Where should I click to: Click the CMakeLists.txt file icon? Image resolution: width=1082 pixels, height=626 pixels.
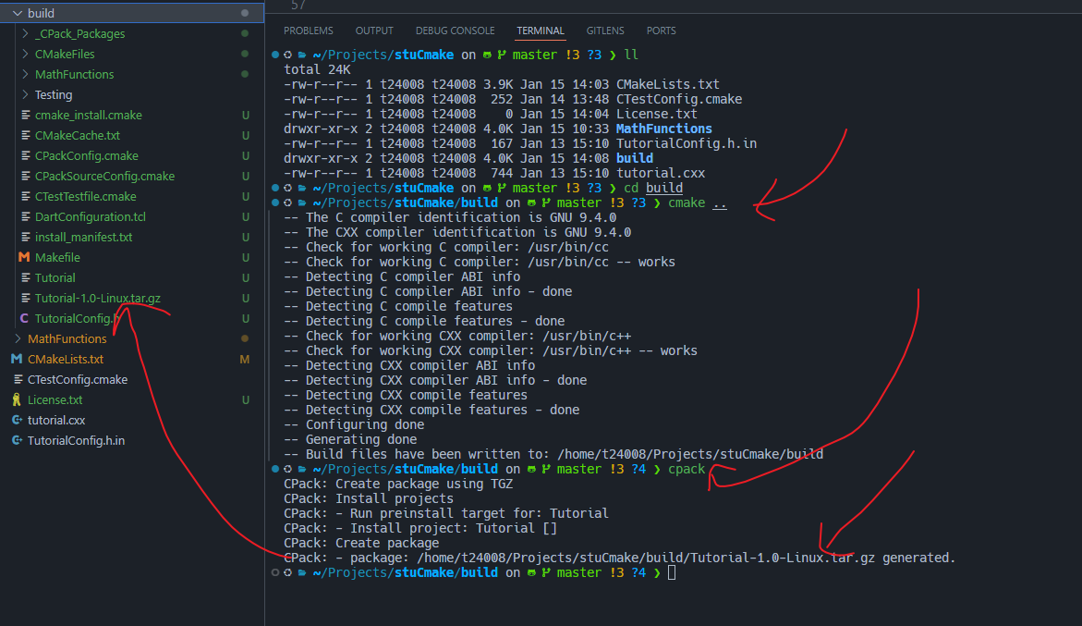pos(17,359)
